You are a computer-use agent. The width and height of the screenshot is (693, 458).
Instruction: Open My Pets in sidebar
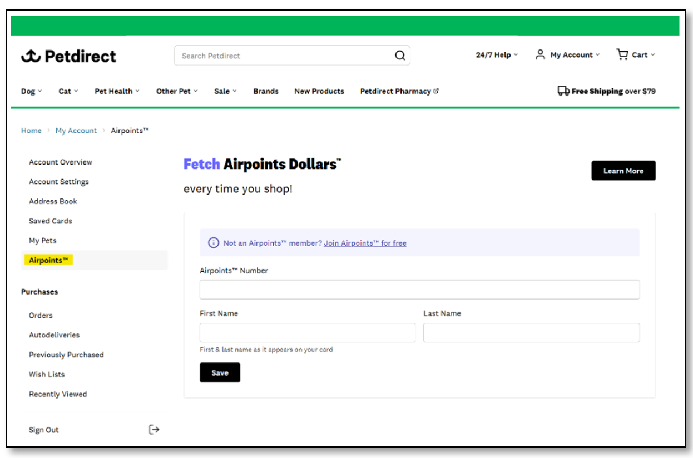click(43, 241)
